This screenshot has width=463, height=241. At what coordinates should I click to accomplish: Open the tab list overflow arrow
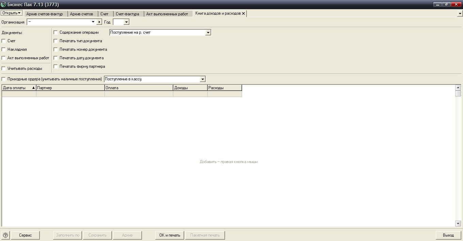point(460,14)
